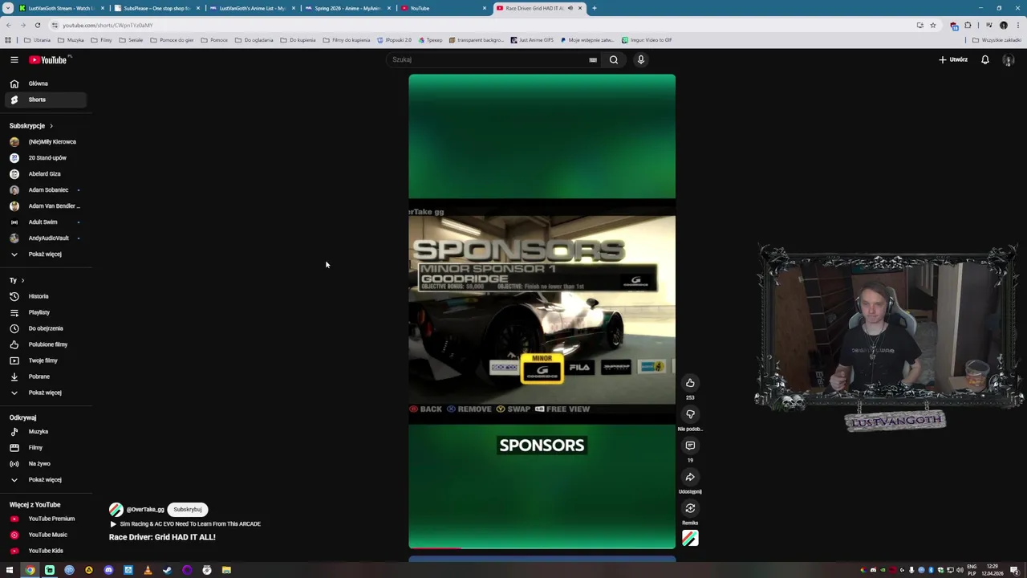Switch to the Spring 2026 Anime tab
Image resolution: width=1027 pixels, height=578 pixels.
click(x=346, y=8)
